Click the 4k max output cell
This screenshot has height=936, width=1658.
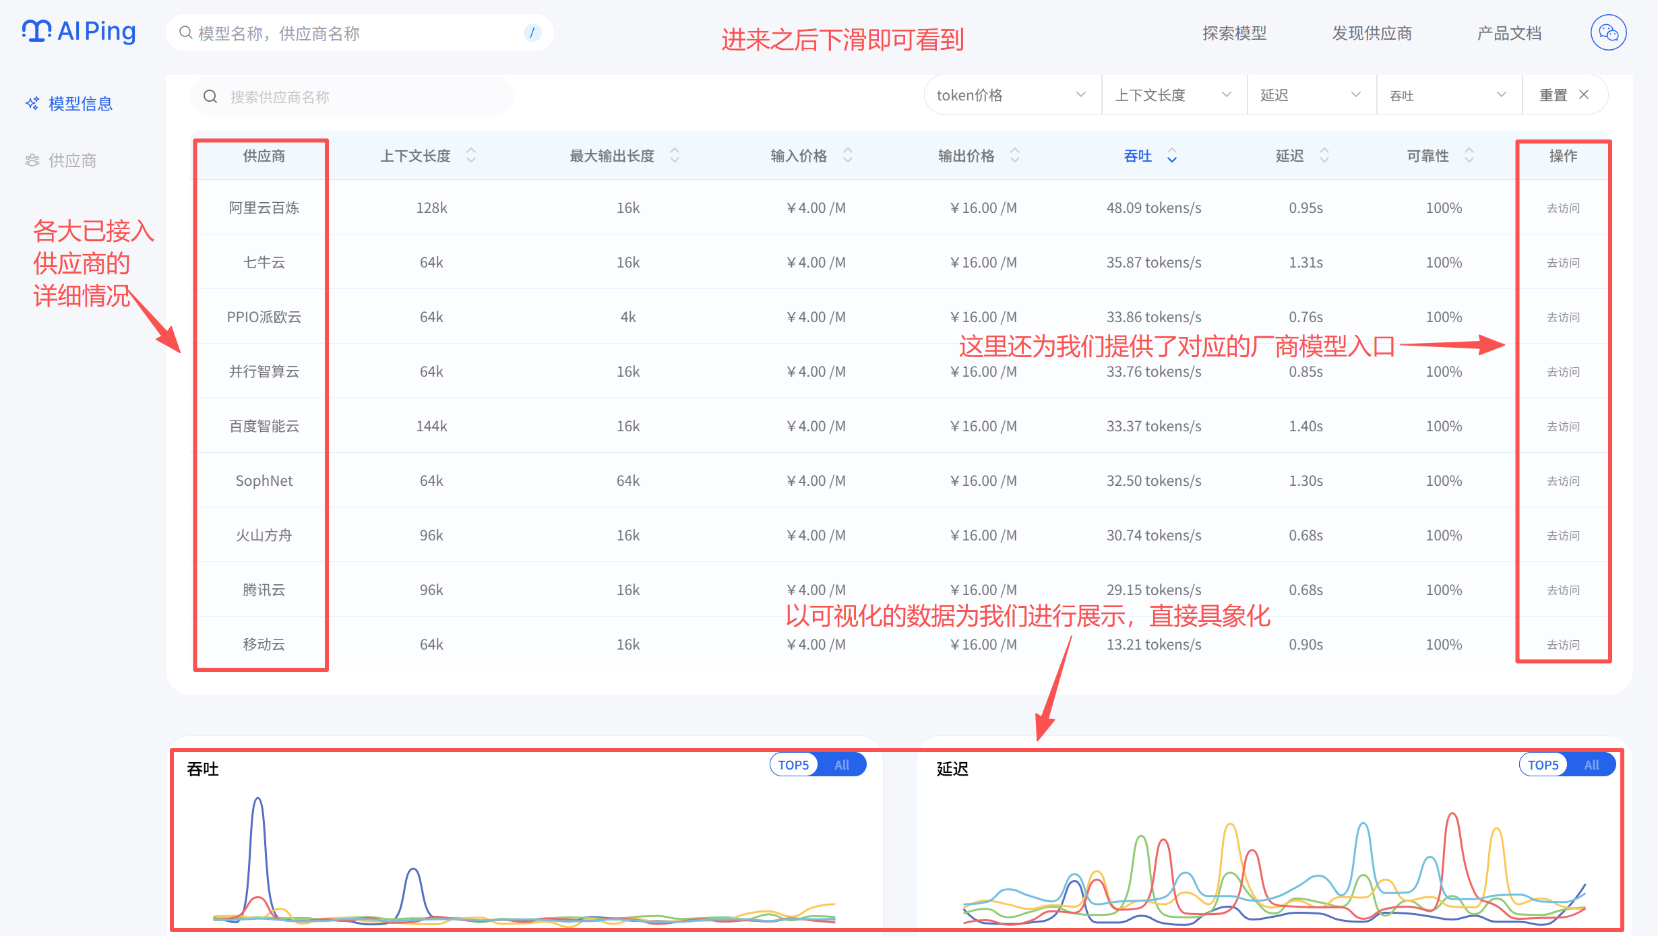[627, 317]
